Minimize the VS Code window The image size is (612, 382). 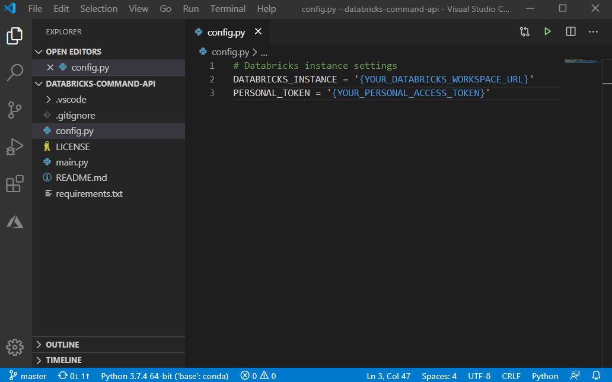[x=530, y=8]
